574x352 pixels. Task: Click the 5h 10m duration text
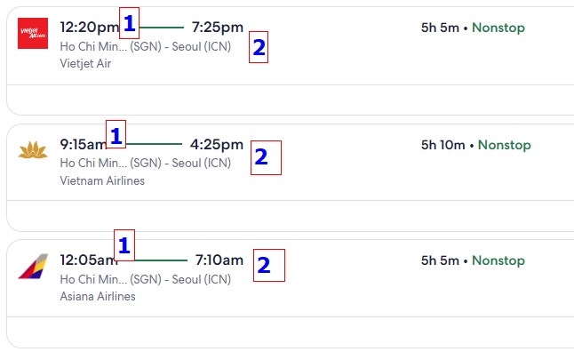(x=443, y=145)
